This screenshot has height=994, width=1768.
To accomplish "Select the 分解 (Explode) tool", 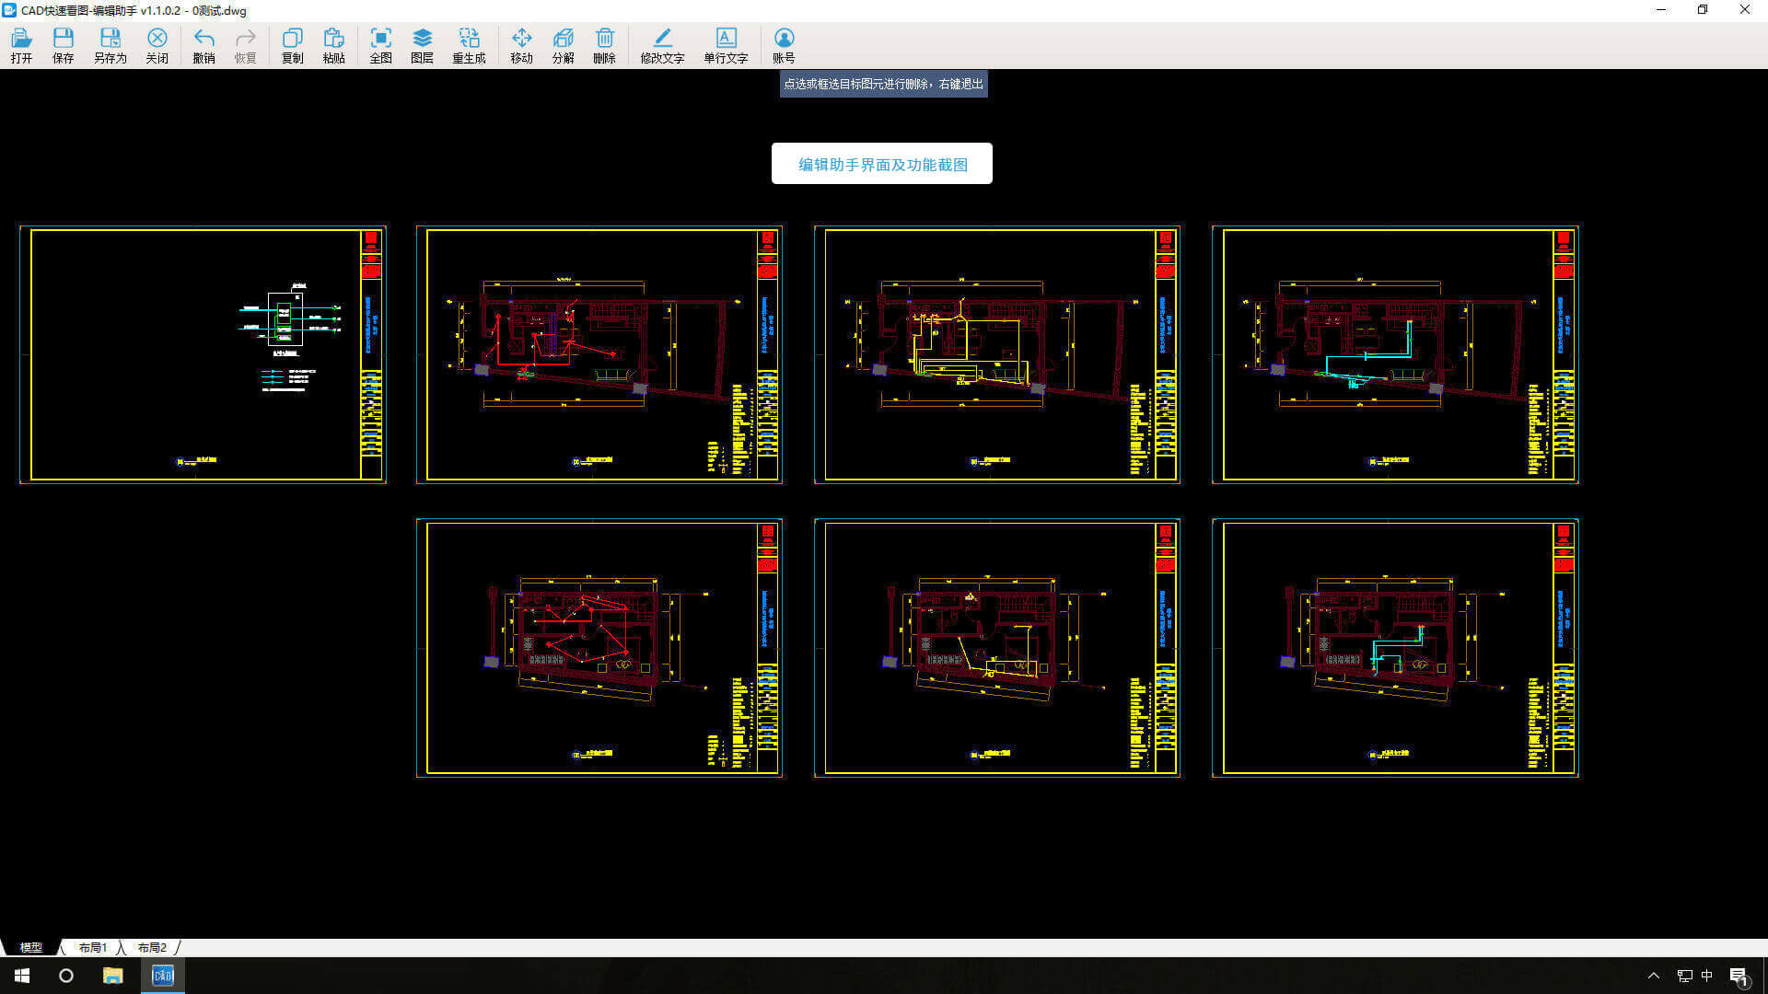I will 563,45.
